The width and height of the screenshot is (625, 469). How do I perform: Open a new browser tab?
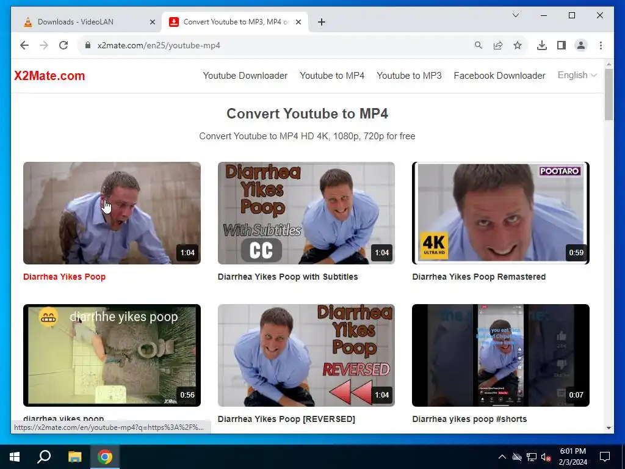coord(322,22)
